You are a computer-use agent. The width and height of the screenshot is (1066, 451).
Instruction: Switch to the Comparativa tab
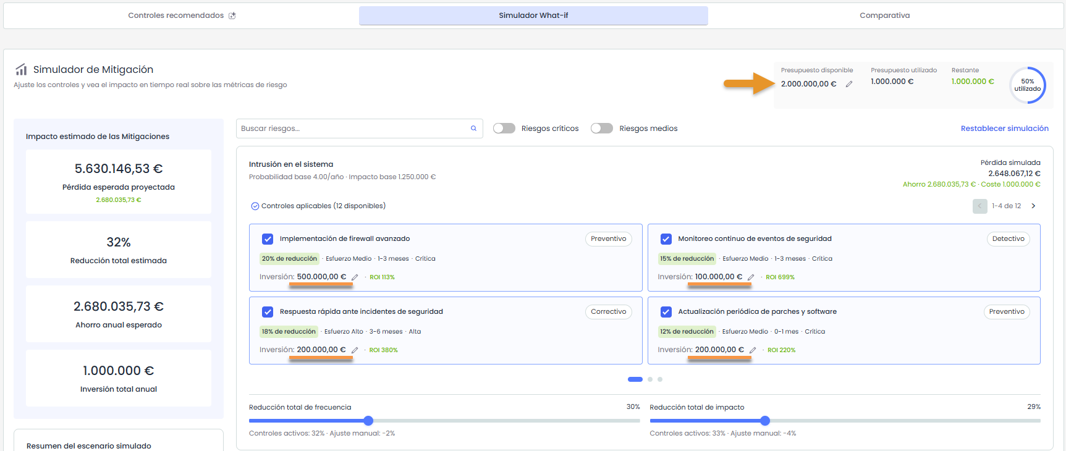(884, 15)
